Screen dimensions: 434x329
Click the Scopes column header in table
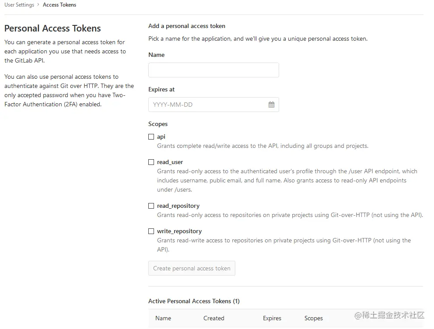[x=314, y=318]
